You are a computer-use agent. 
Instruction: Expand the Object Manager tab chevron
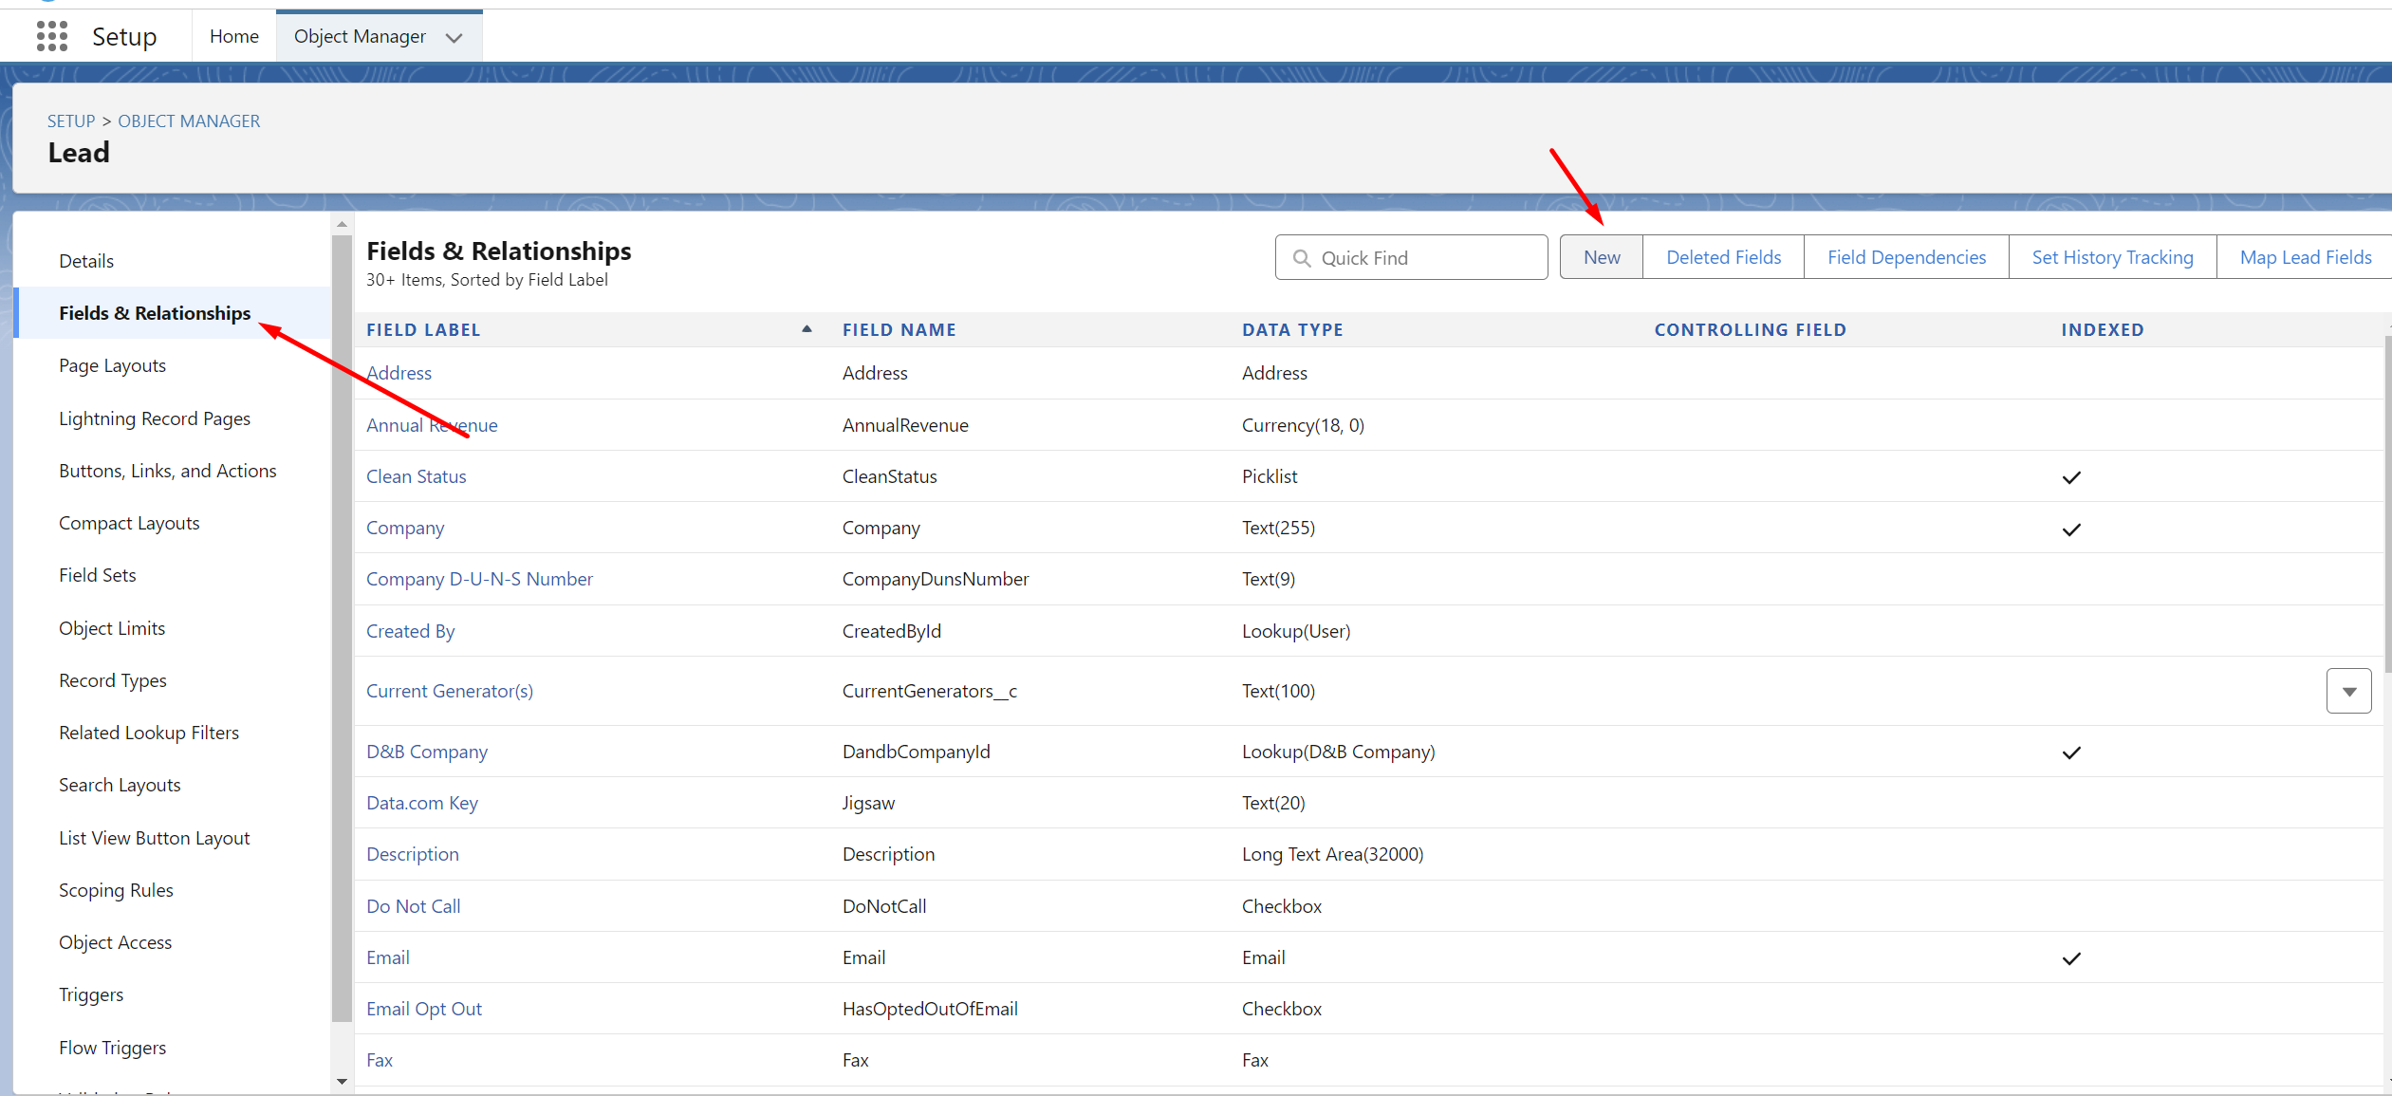454,38
